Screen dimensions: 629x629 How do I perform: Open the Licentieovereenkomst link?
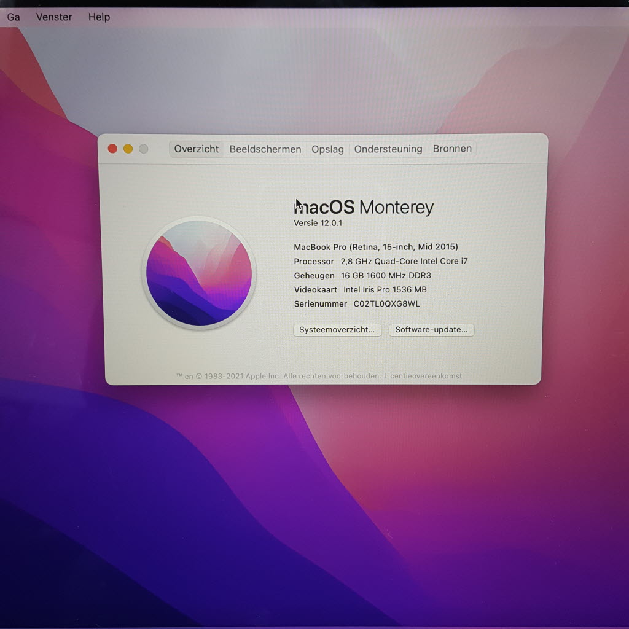pyautogui.click(x=423, y=377)
